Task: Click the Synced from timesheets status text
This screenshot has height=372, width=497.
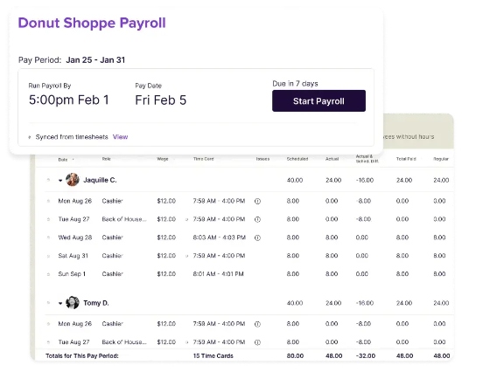Action: [72, 137]
